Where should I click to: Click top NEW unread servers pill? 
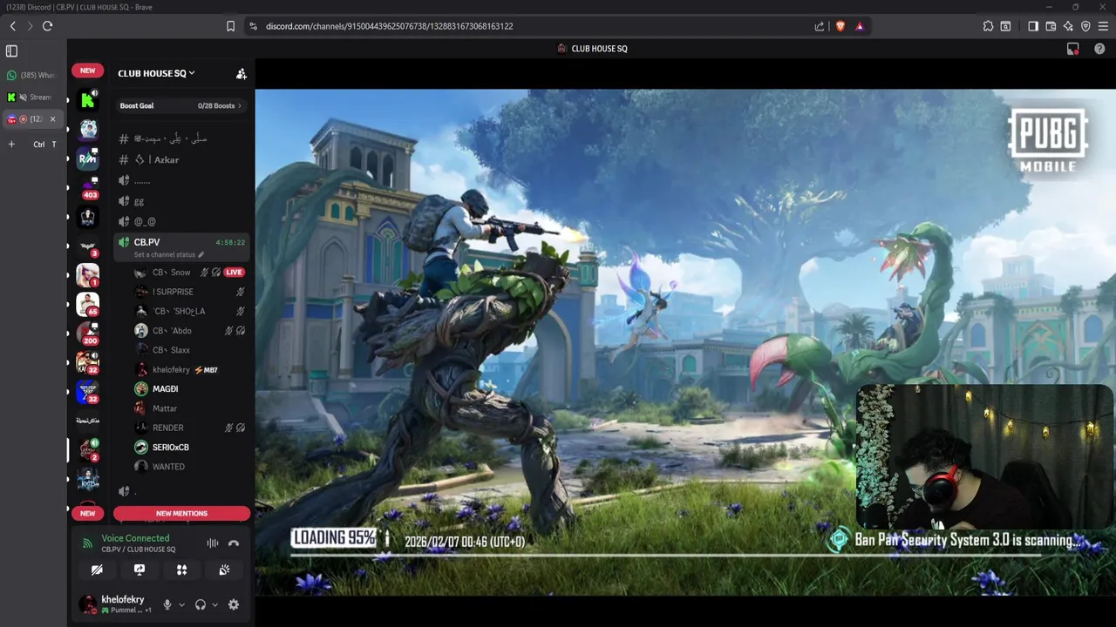pyautogui.click(x=88, y=71)
